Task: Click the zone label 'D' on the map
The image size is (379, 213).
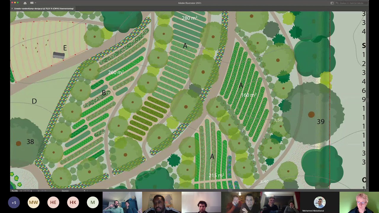Action: pyautogui.click(x=34, y=101)
